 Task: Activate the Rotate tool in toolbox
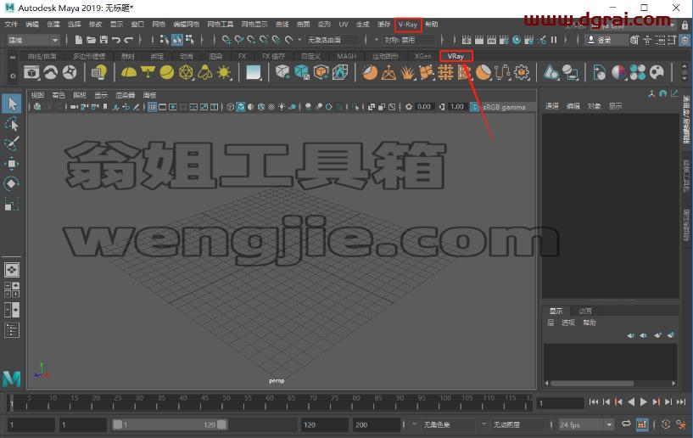12,183
